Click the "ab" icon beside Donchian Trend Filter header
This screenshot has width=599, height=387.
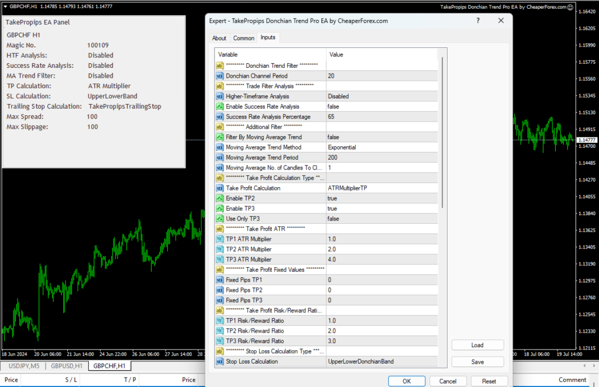(219, 65)
